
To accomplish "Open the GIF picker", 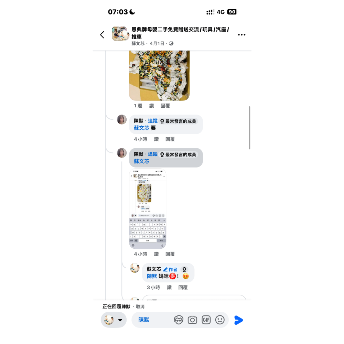I will 206,320.
